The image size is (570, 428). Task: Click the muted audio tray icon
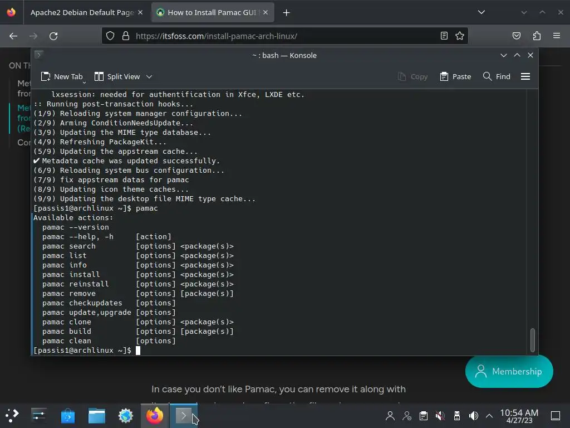(440, 416)
